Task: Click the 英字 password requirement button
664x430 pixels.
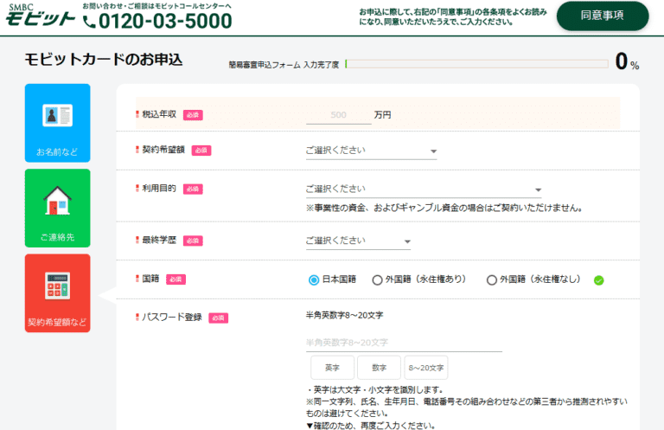Action: tap(330, 368)
